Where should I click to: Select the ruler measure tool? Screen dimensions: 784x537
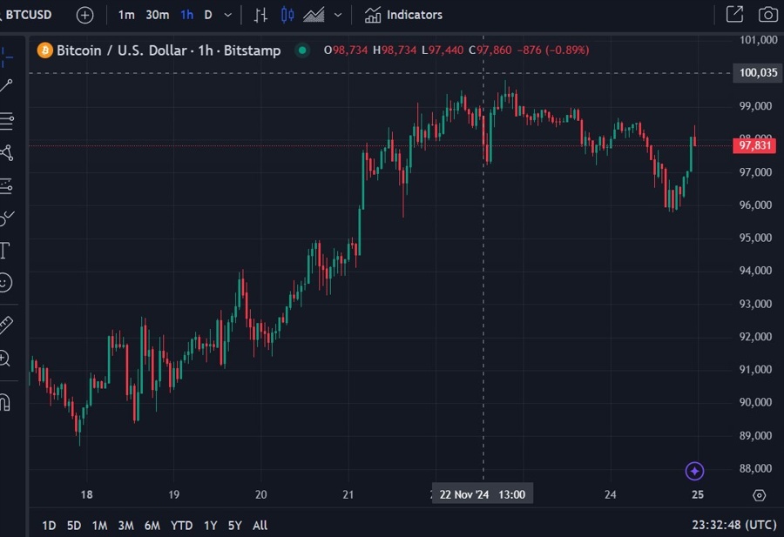coord(5,325)
